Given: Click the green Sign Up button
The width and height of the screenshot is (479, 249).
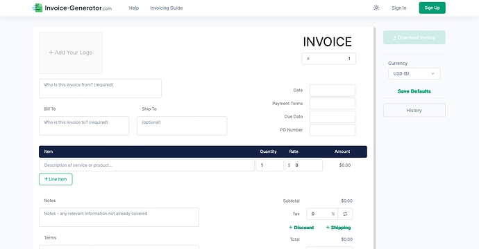Looking at the screenshot, I should point(432,8).
